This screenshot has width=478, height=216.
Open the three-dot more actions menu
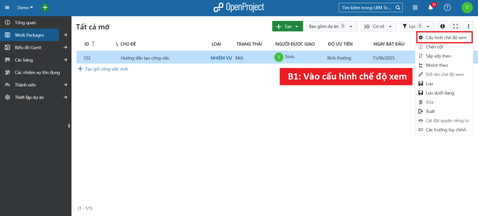(468, 27)
